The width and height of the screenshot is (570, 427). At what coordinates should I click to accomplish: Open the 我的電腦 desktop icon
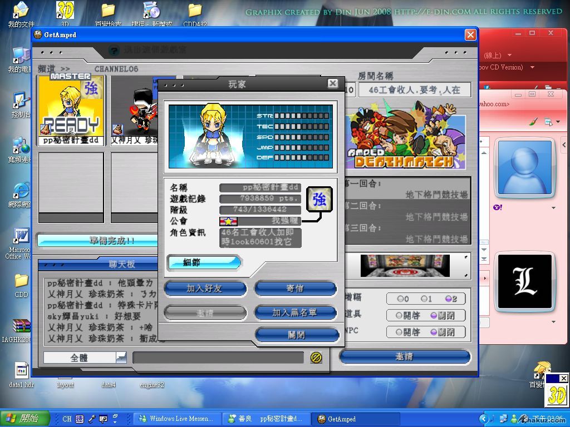coord(21,59)
